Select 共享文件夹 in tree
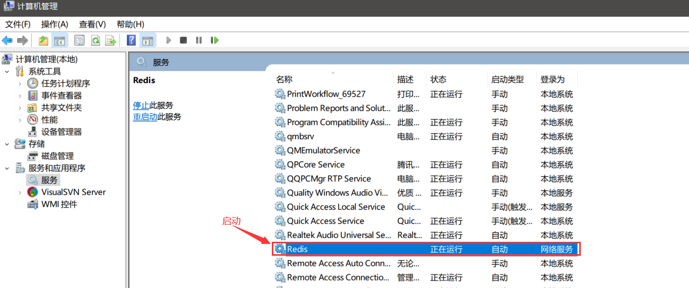Screen dimensions: 689x288 pos(61,107)
